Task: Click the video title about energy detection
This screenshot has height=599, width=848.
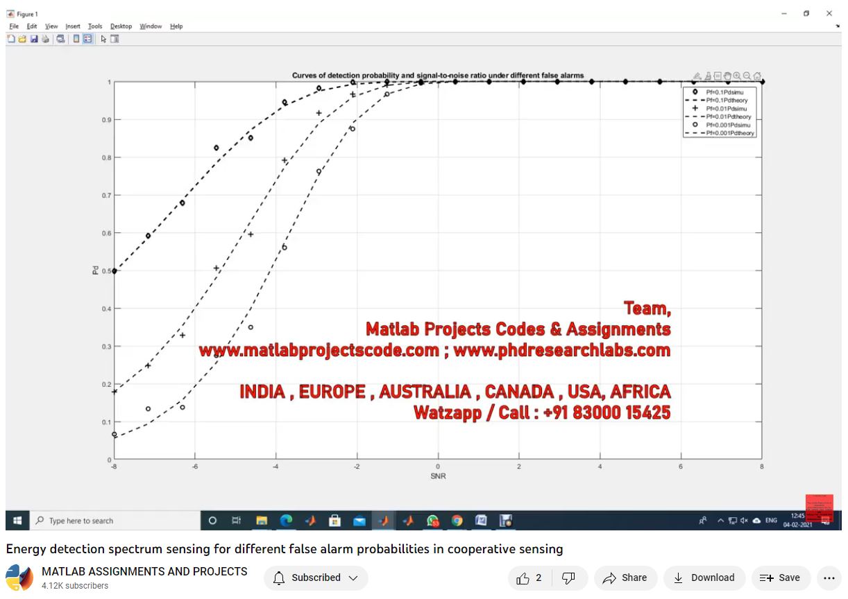Action: click(285, 549)
